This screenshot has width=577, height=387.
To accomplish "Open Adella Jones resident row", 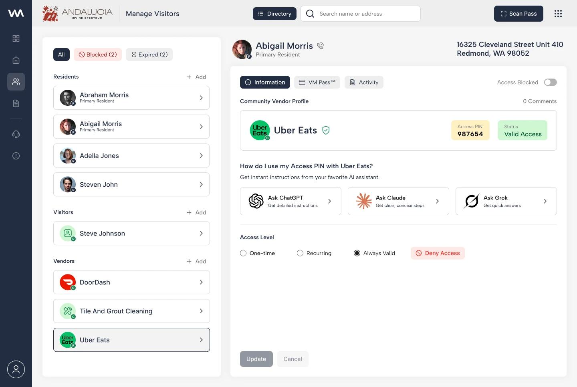I will [x=131, y=155].
